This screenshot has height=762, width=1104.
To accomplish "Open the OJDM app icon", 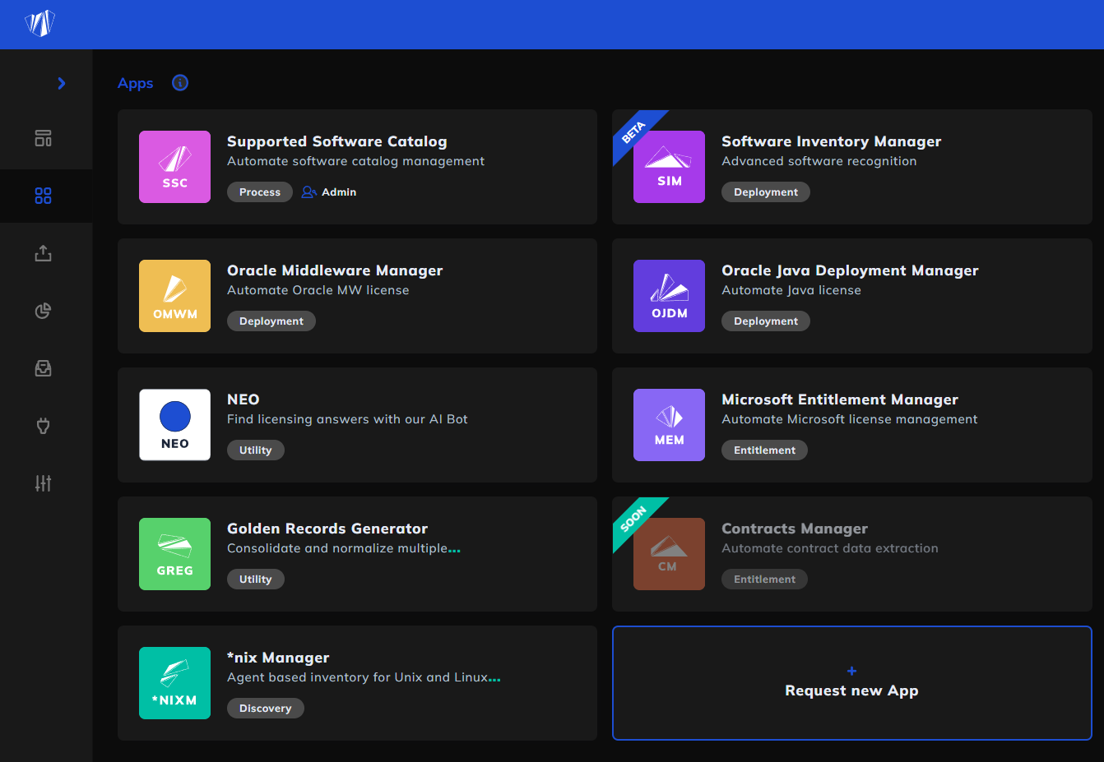I will pyautogui.click(x=670, y=296).
